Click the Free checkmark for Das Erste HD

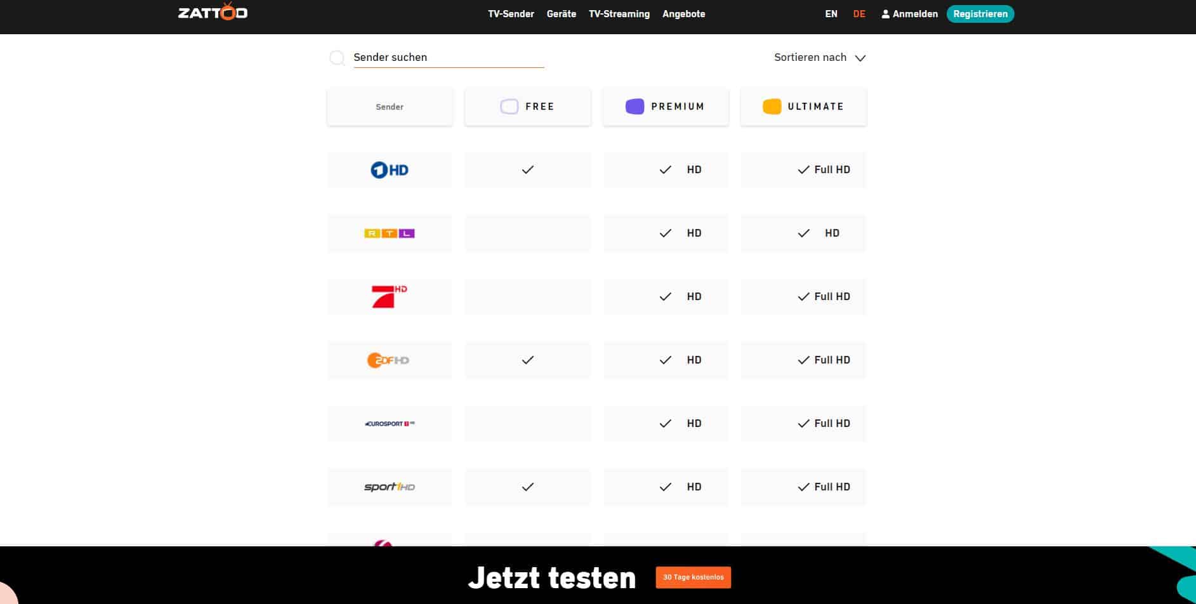528,170
